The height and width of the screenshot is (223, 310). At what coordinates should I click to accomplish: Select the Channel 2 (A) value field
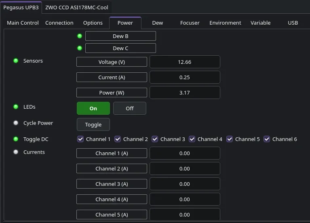pos(185,168)
